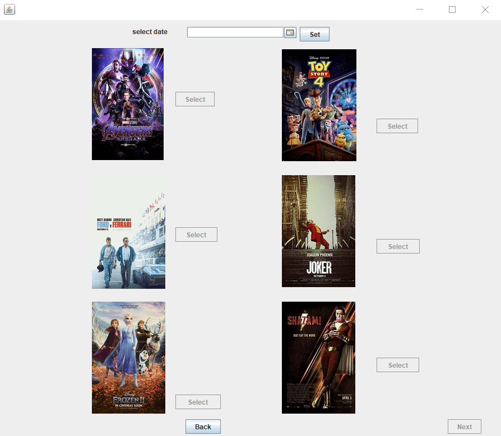Open the calendar date picker icon

click(x=290, y=32)
